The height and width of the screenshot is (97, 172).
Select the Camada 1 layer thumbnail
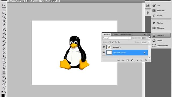(x=109, y=47)
